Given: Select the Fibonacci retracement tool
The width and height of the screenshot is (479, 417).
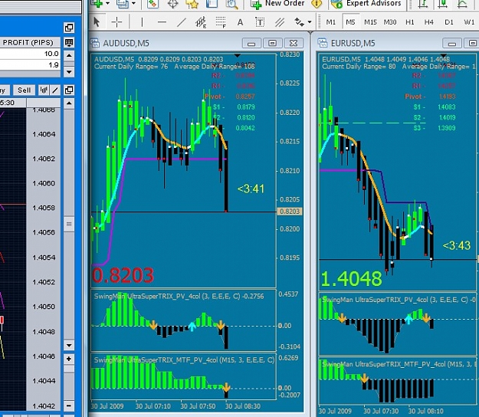Looking at the screenshot, I should tap(221, 22).
